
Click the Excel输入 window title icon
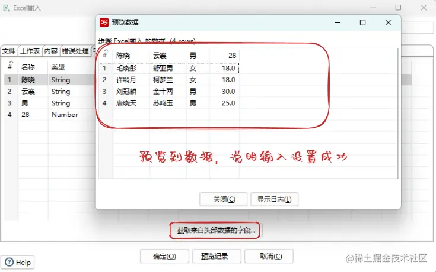click(x=7, y=8)
